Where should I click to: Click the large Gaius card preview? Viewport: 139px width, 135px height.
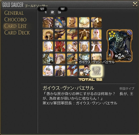point(119,46)
